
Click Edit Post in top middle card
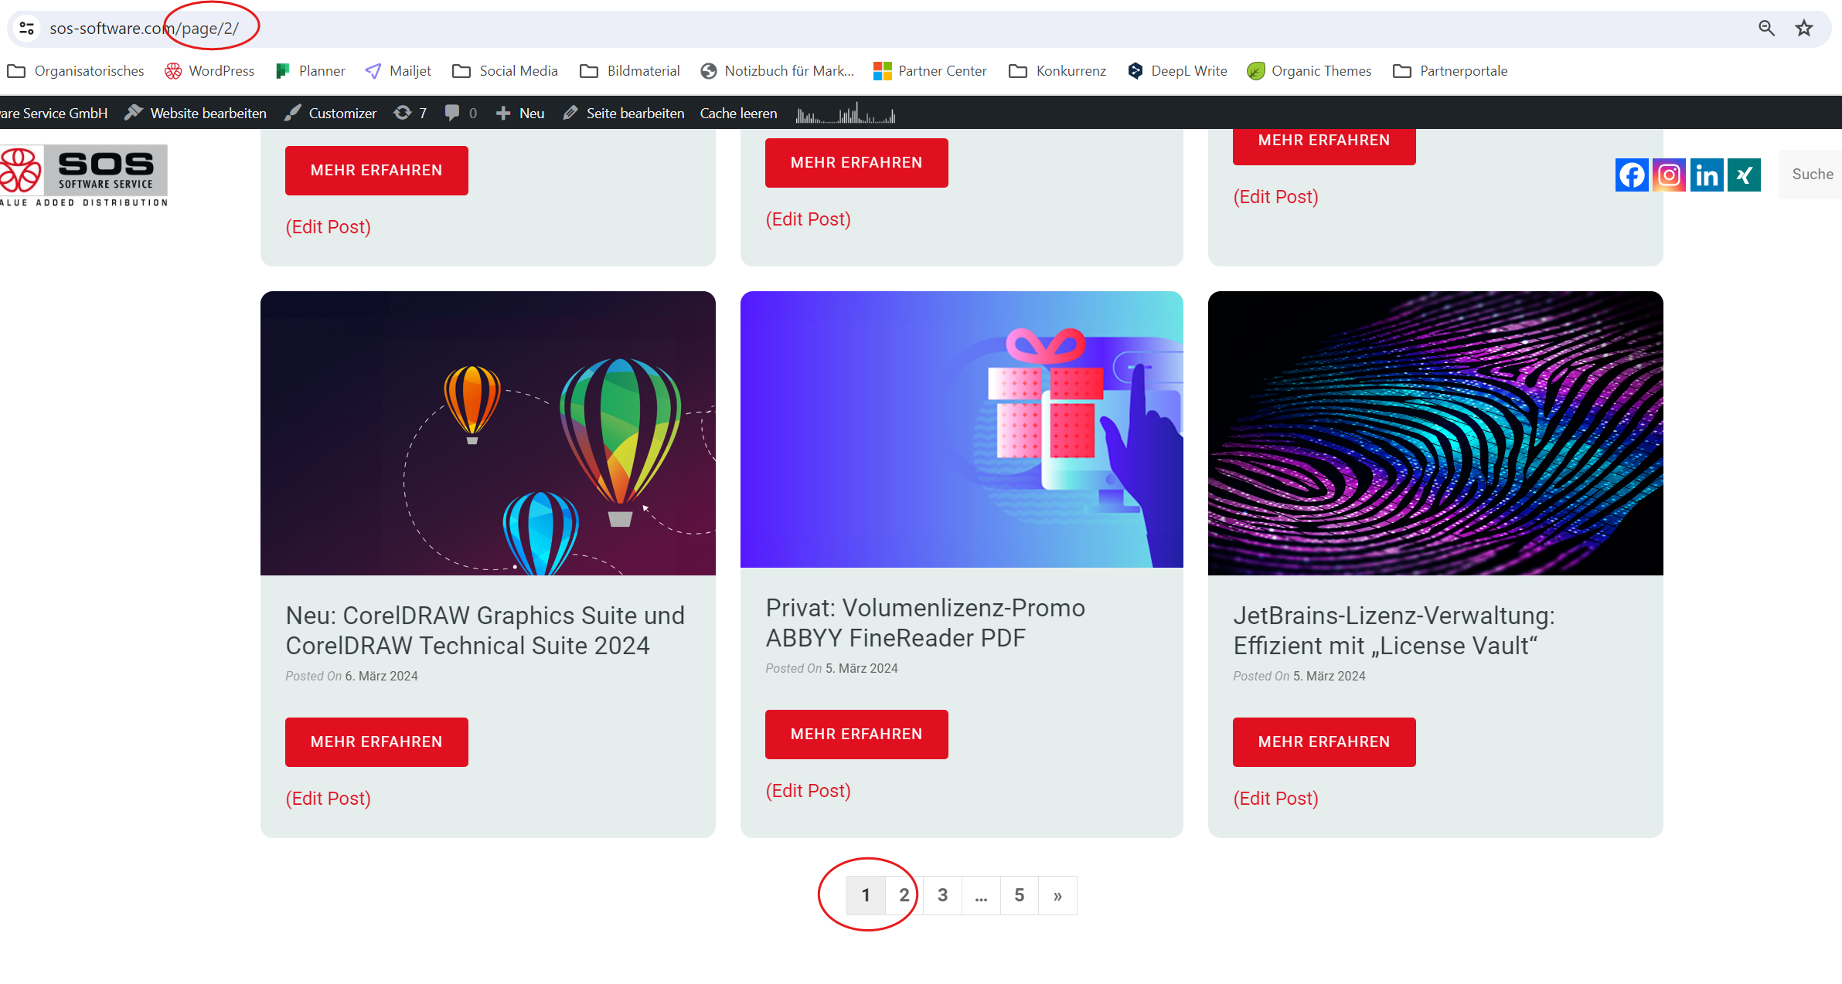(809, 219)
